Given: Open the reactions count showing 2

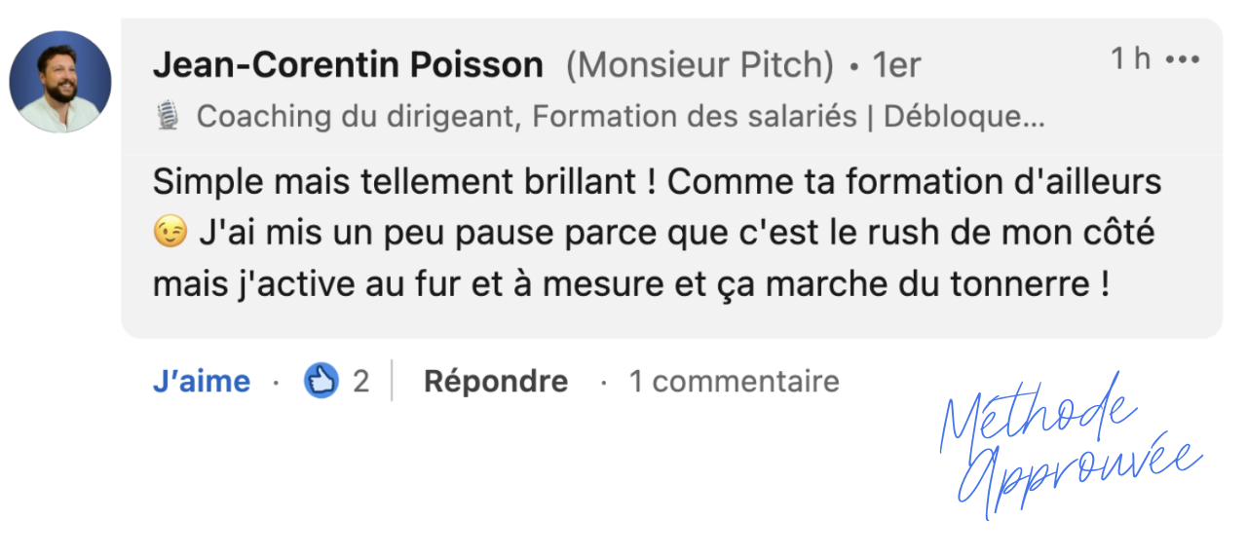Looking at the screenshot, I should (361, 381).
